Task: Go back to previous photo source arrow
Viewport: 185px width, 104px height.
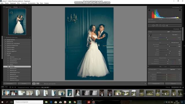Action: coord(13,87)
